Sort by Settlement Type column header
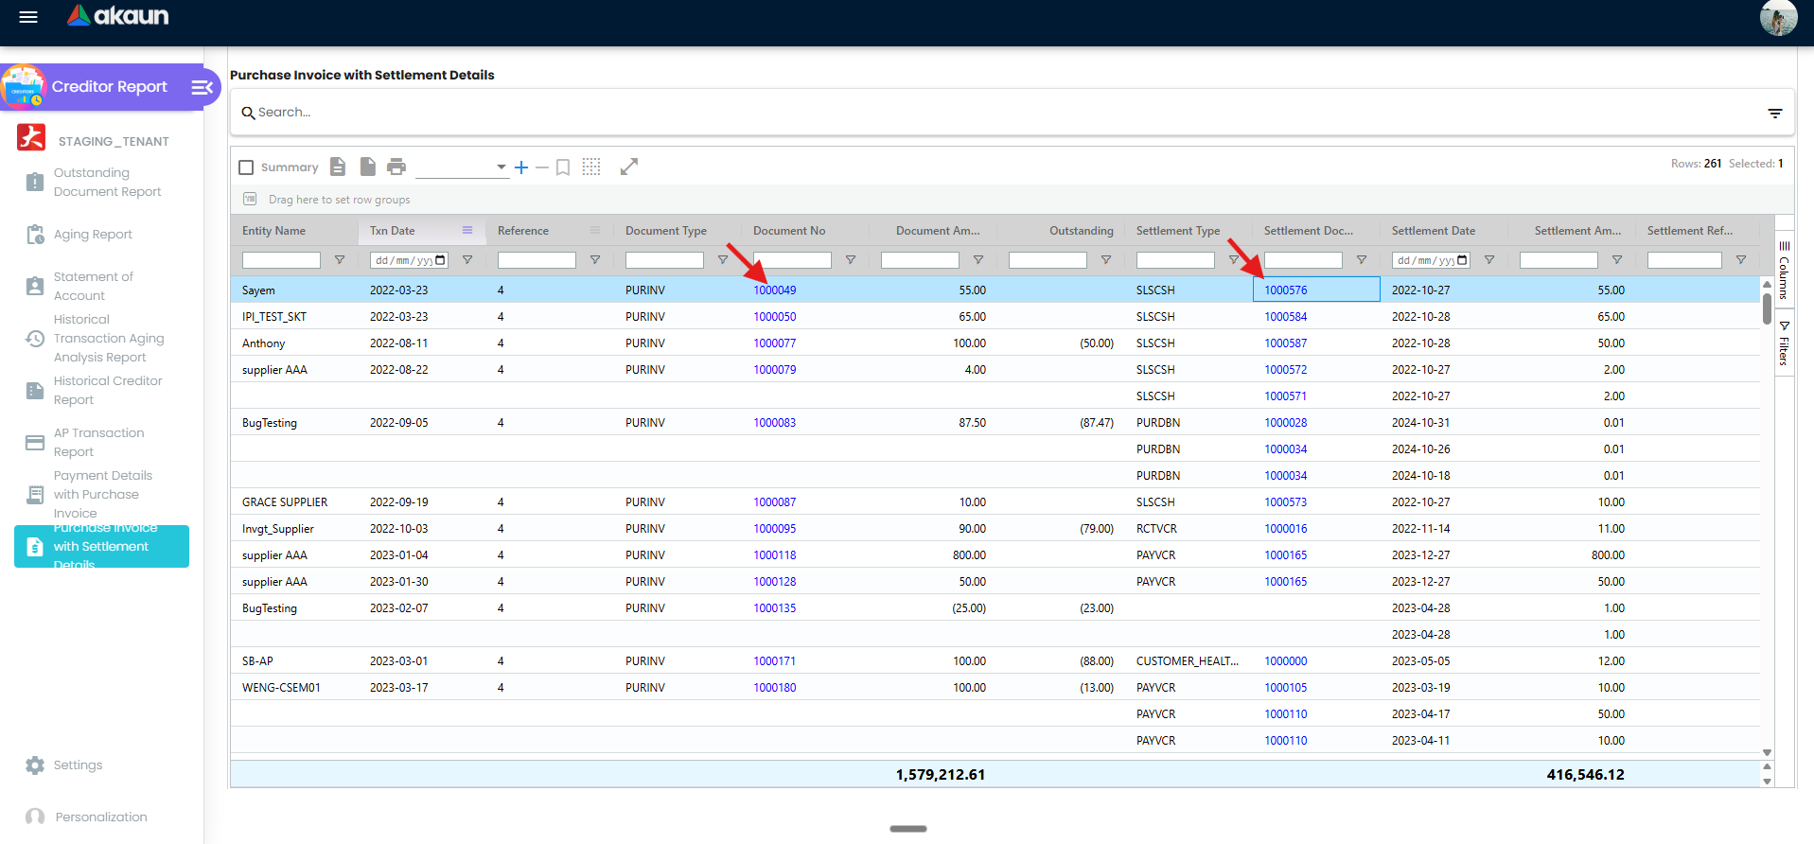This screenshot has height=844, width=1814. [1178, 231]
